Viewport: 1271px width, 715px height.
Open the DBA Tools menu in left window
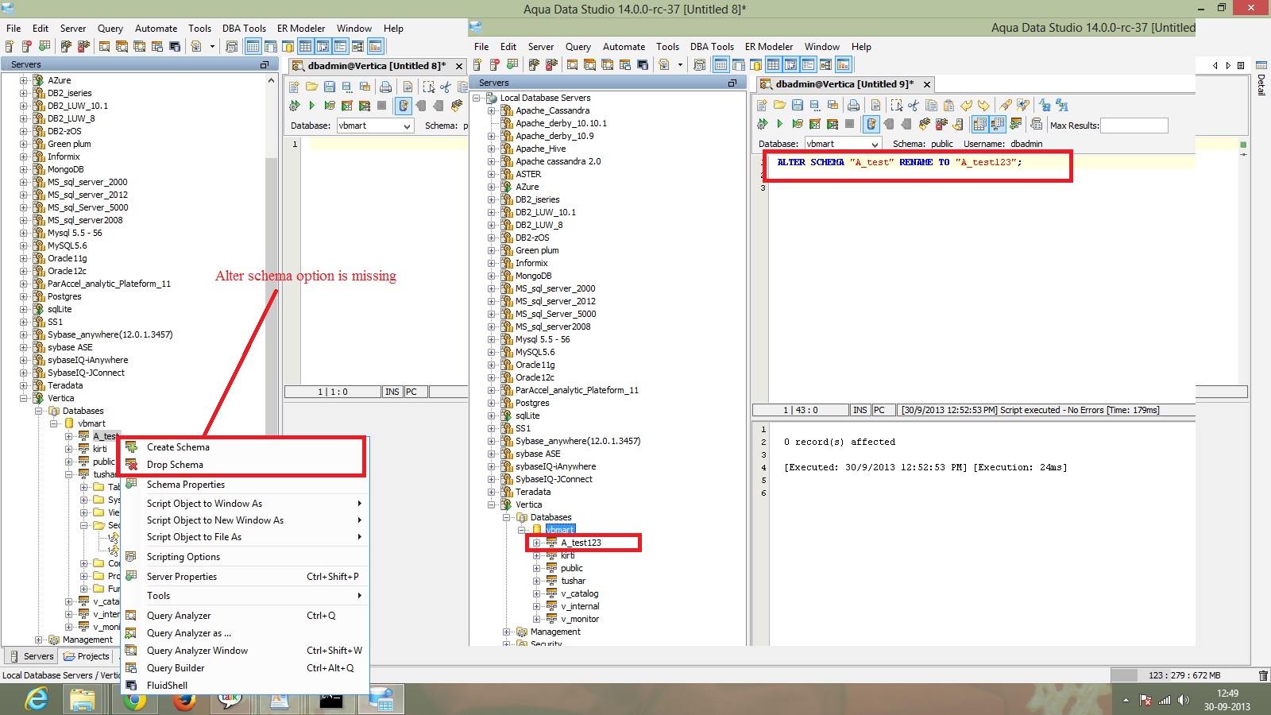click(x=244, y=28)
